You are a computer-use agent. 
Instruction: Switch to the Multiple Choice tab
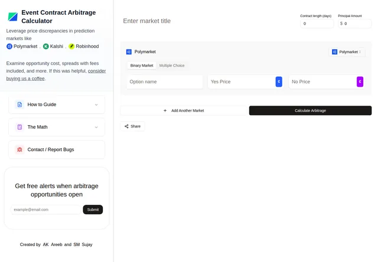tap(172, 65)
